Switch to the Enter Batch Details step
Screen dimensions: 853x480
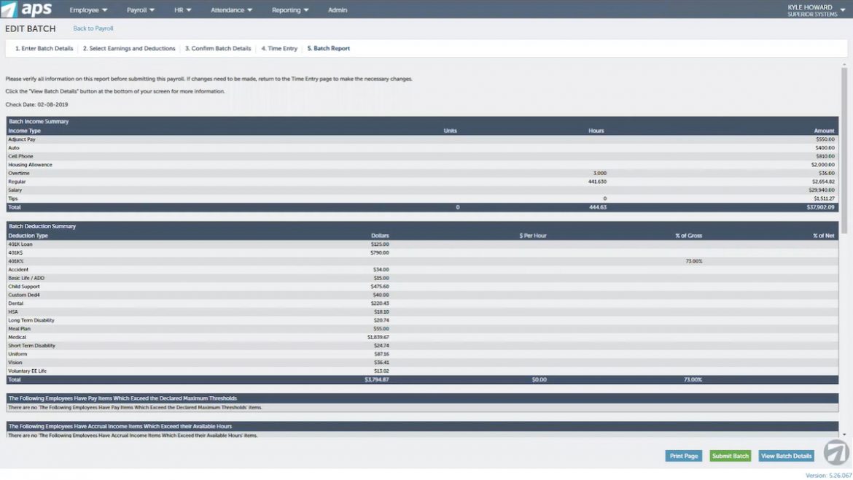pyautogui.click(x=44, y=47)
